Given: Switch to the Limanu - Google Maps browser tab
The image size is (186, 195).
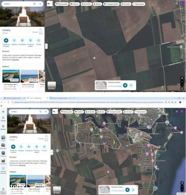Looking at the screenshot, I should [x=37, y=98].
